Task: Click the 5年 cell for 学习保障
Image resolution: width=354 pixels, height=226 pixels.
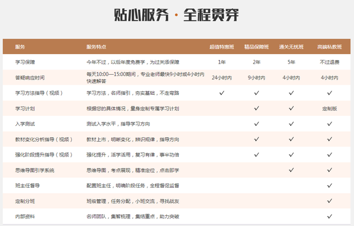Action: pyautogui.click(x=291, y=62)
